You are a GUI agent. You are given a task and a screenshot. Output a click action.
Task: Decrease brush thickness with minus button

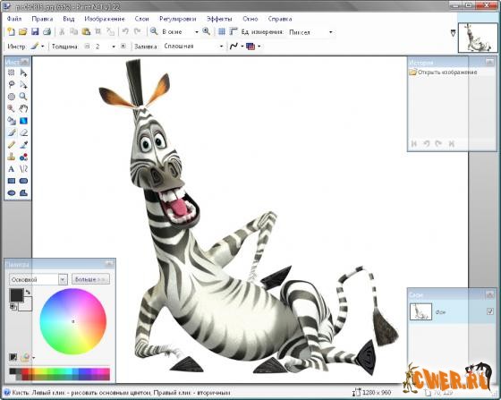[88, 47]
